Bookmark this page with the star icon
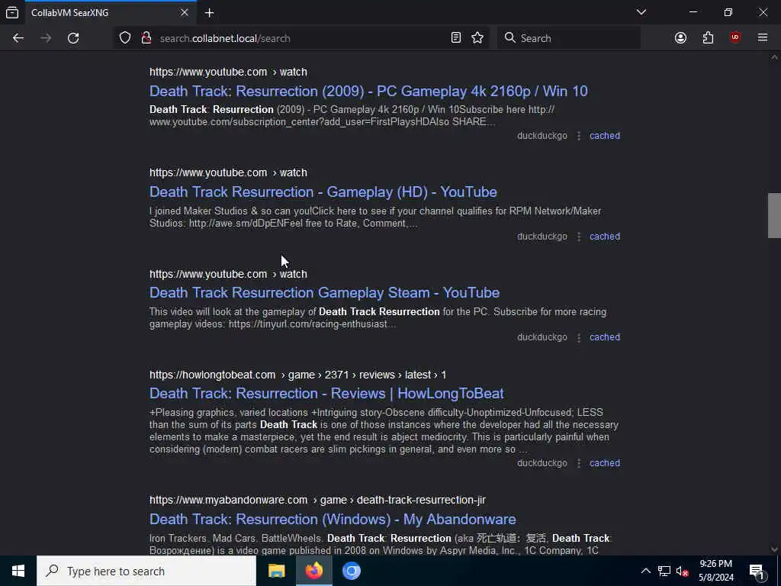 (x=477, y=38)
